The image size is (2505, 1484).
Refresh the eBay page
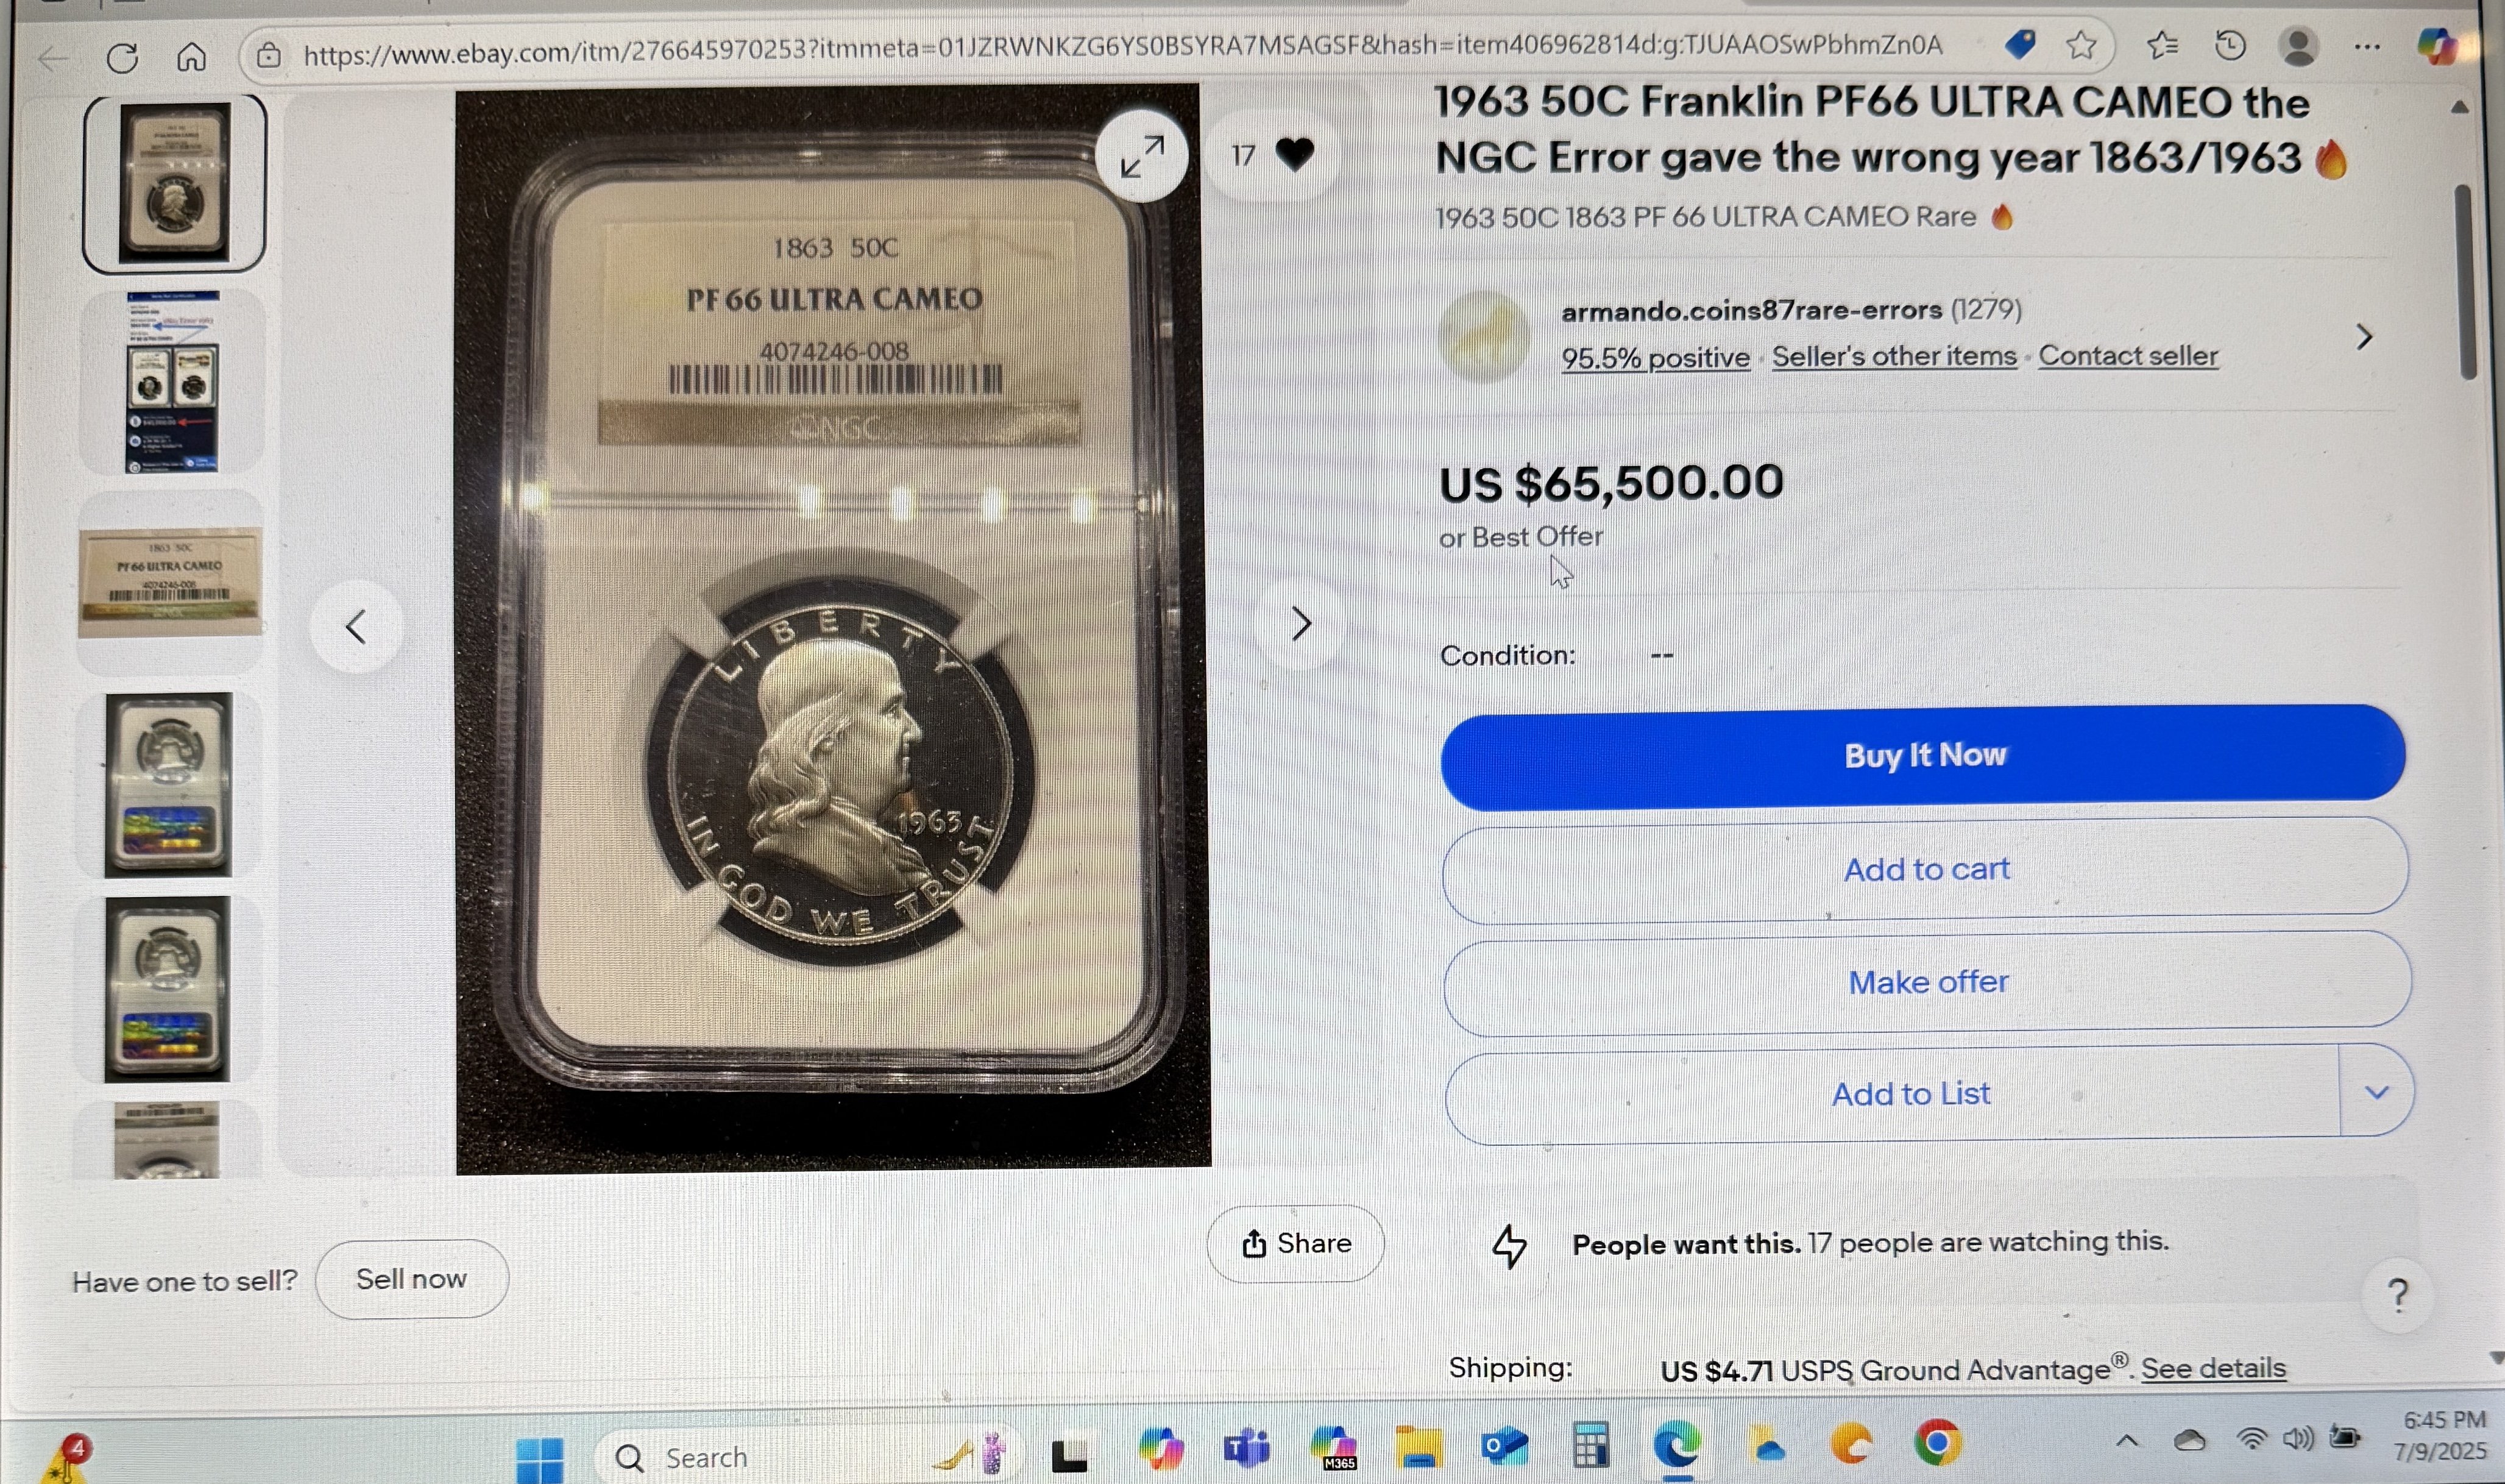122,57
